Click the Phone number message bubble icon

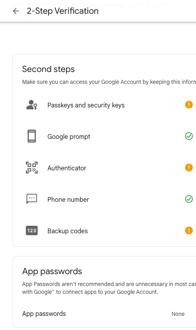tap(32, 199)
